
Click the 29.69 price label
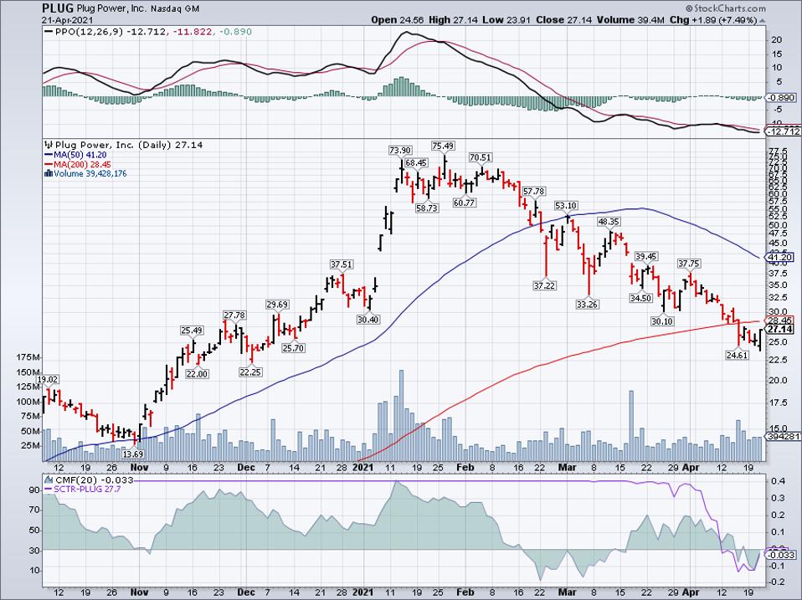[277, 305]
